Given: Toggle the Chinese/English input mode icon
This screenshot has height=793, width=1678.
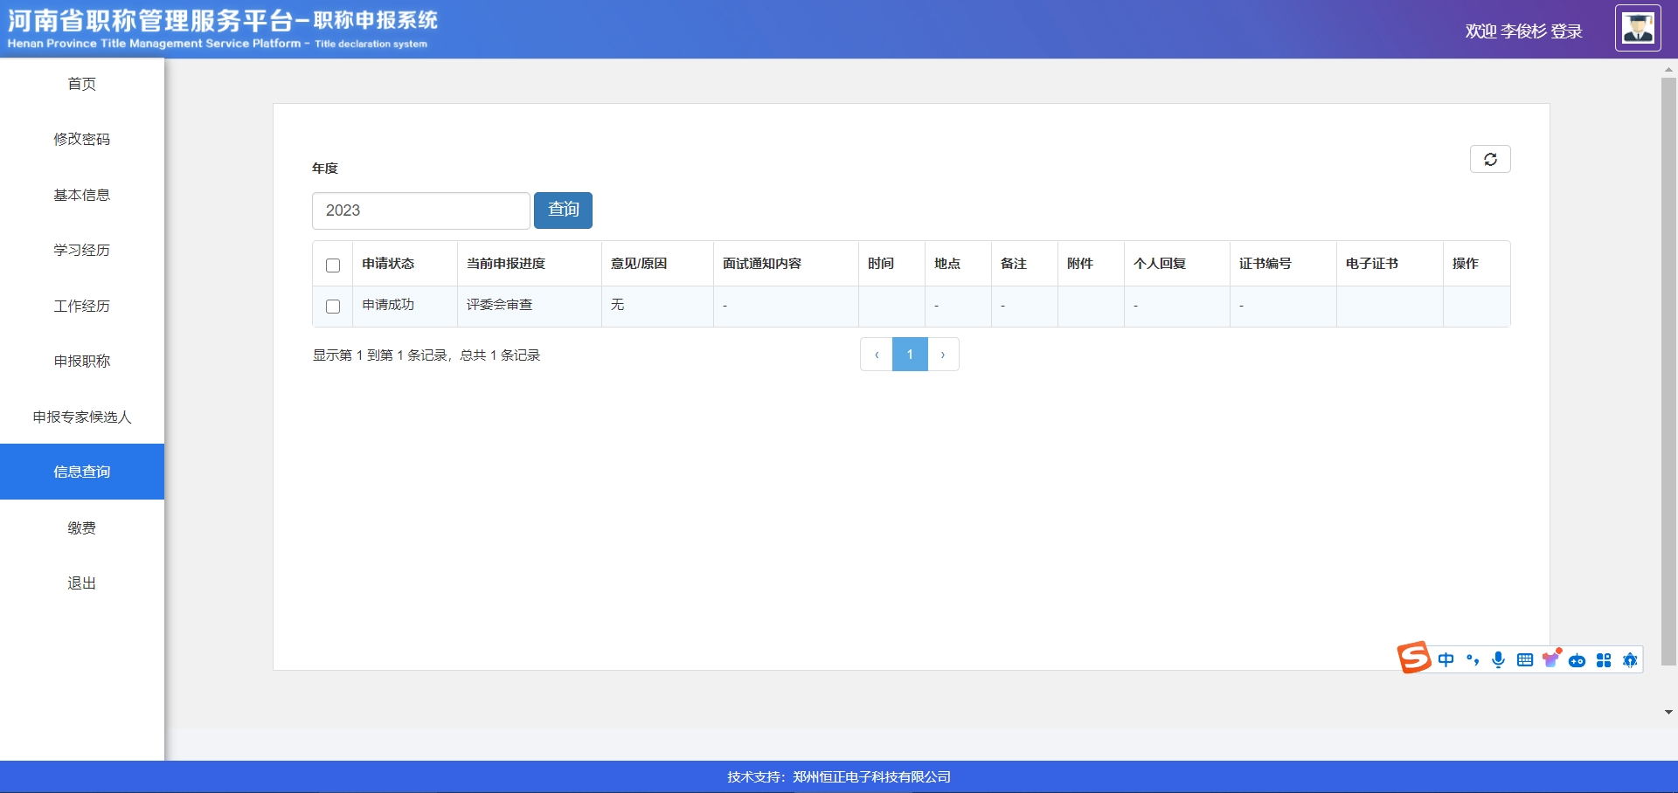Looking at the screenshot, I should pyautogui.click(x=1446, y=660).
